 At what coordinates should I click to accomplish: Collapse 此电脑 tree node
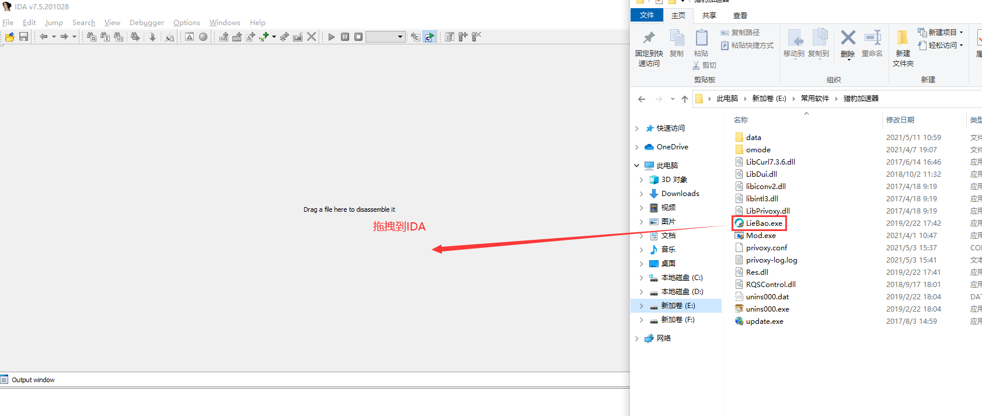click(637, 166)
